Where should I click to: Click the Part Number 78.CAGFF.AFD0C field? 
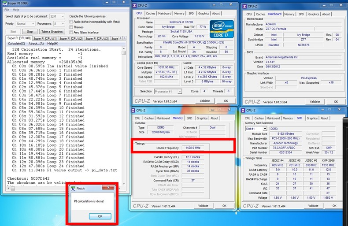(285, 148)
